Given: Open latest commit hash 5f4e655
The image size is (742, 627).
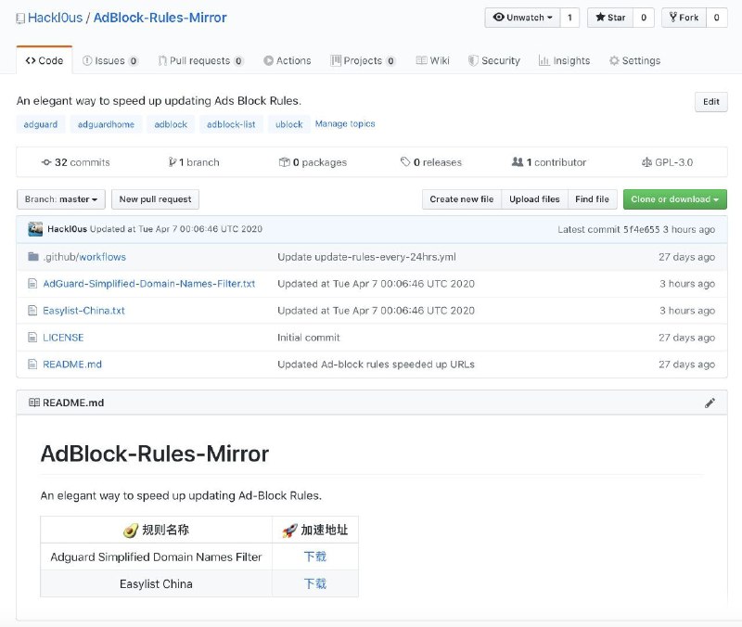Looking at the screenshot, I should point(641,229).
